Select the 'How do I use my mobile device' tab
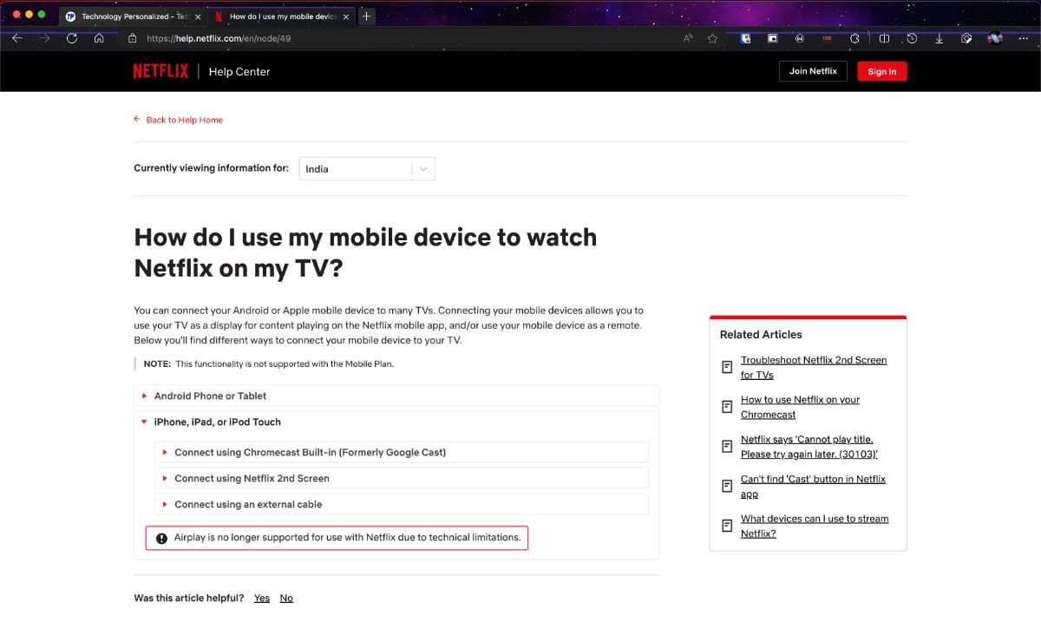The image size is (1041, 622). point(282,16)
